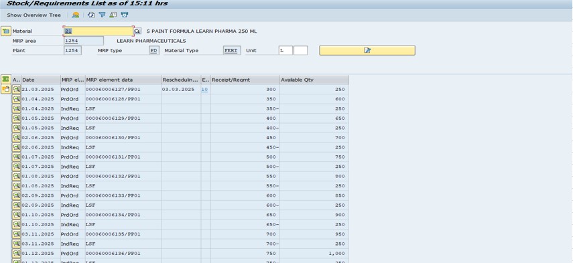Click receipt quantity 300 in first row
This screenshot has height=263, width=573.
245,90
